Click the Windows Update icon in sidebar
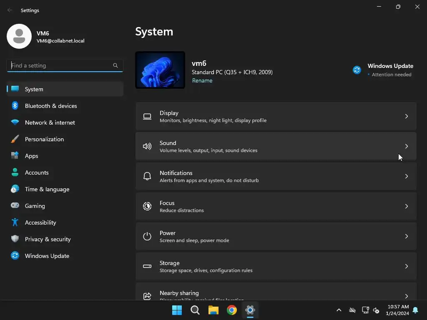 [x=15, y=255]
